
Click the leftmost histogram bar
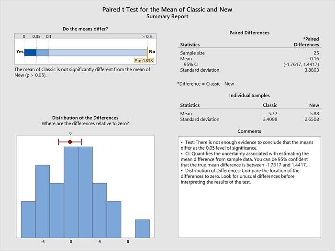28,219
